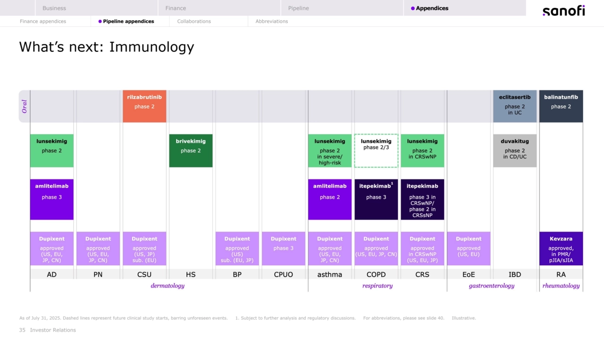Screen dimensions: 604x340
Task: Click the PN column label
Action: [98, 274]
